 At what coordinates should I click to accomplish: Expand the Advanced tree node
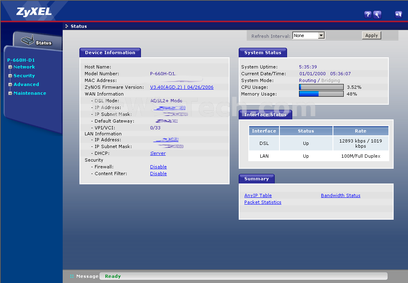tap(10, 84)
